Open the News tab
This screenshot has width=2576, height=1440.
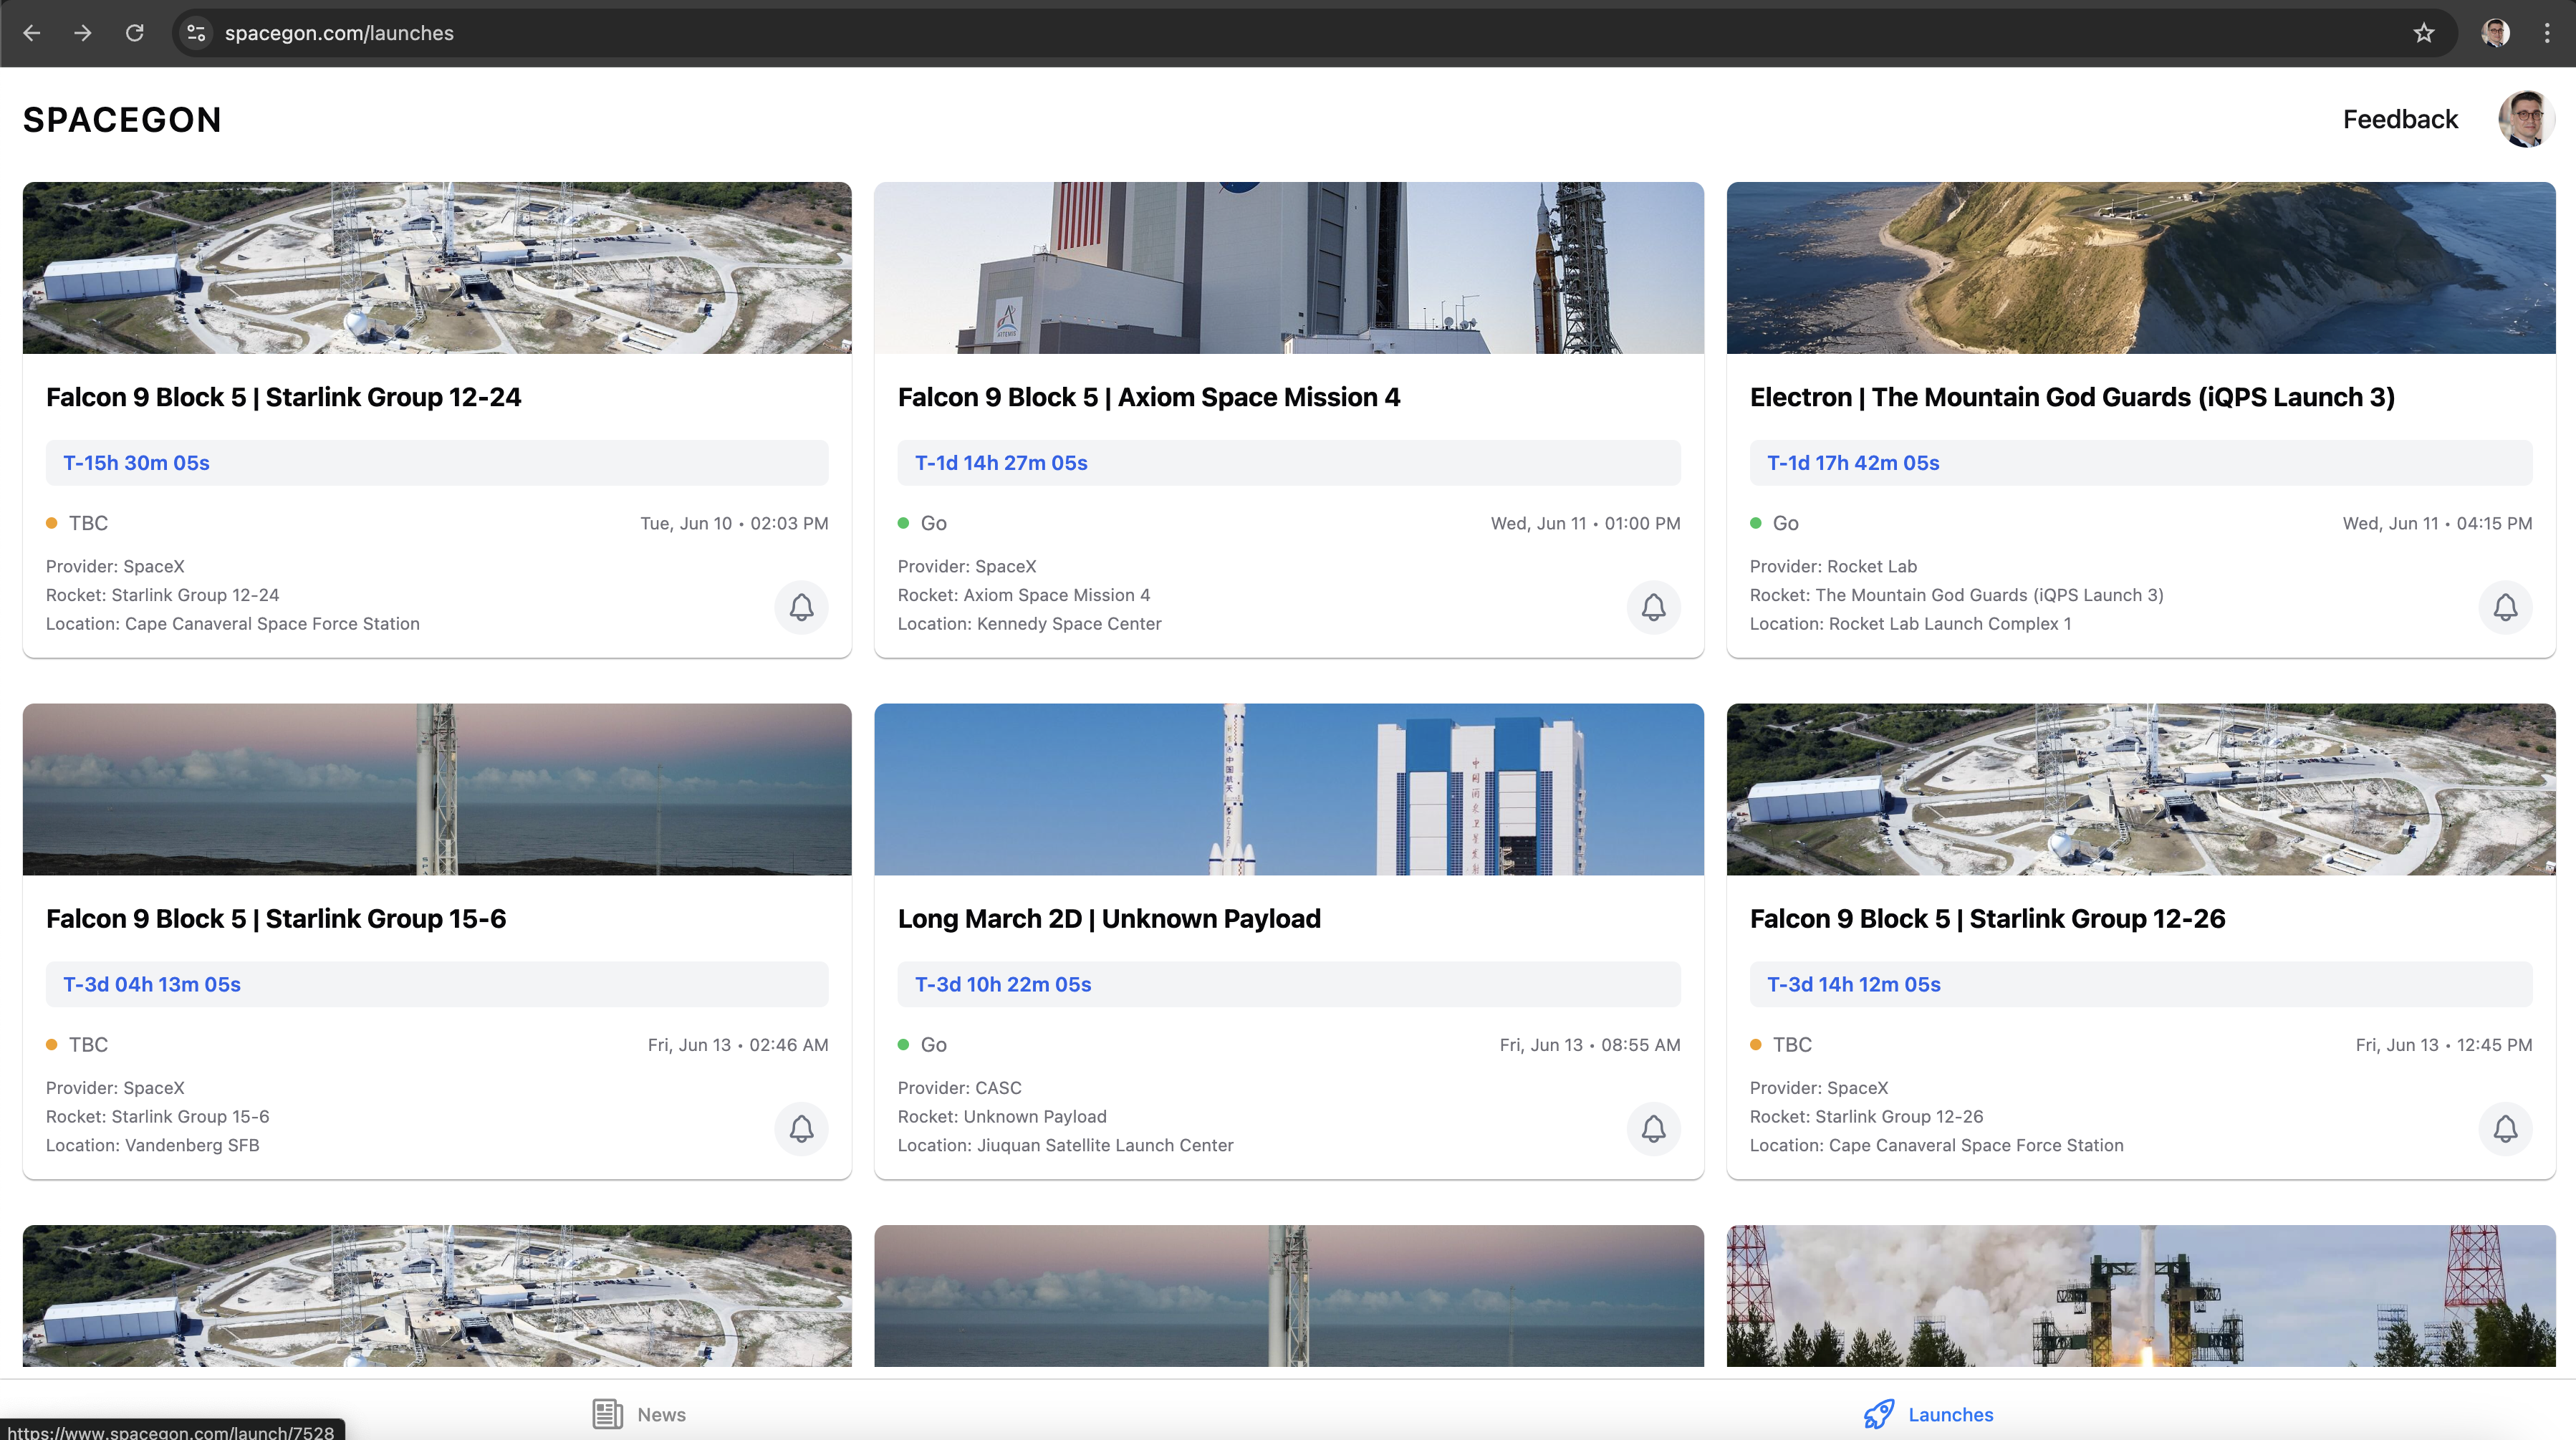(x=639, y=1414)
